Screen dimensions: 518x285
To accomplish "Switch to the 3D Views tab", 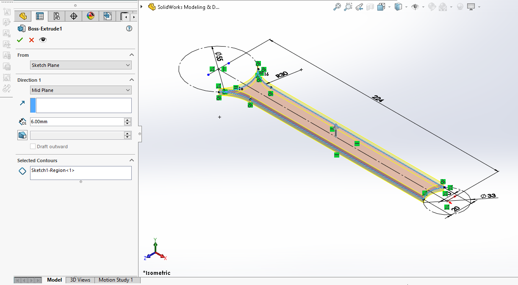I will 80,280.
